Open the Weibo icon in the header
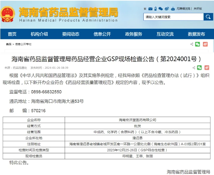 coord(166,9)
